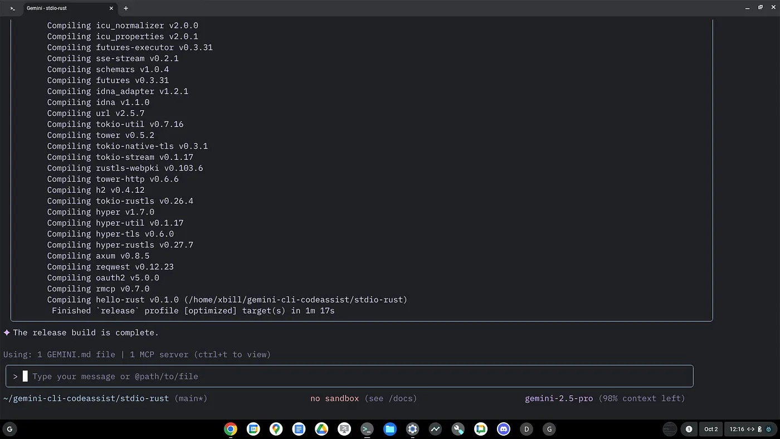Close the Gemini - stdio-rust tab
This screenshot has height=439, width=780.
click(x=111, y=8)
